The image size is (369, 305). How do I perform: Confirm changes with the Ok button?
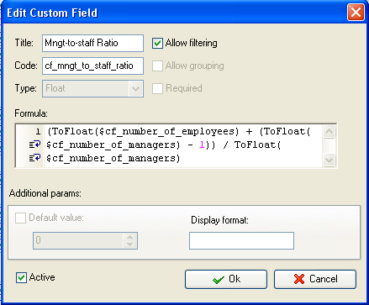(226, 279)
